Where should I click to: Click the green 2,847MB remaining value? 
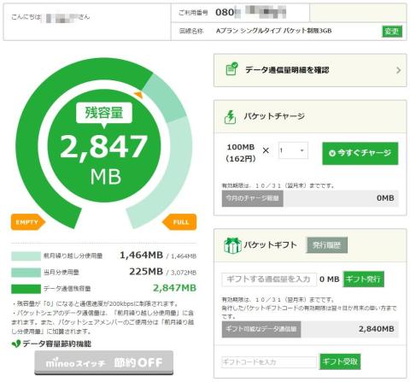tap(174, 288)
